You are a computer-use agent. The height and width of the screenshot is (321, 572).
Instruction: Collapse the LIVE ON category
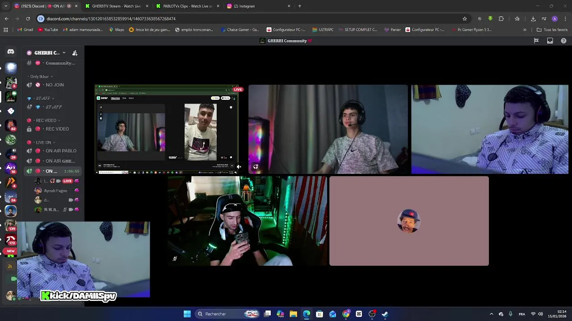42,142
